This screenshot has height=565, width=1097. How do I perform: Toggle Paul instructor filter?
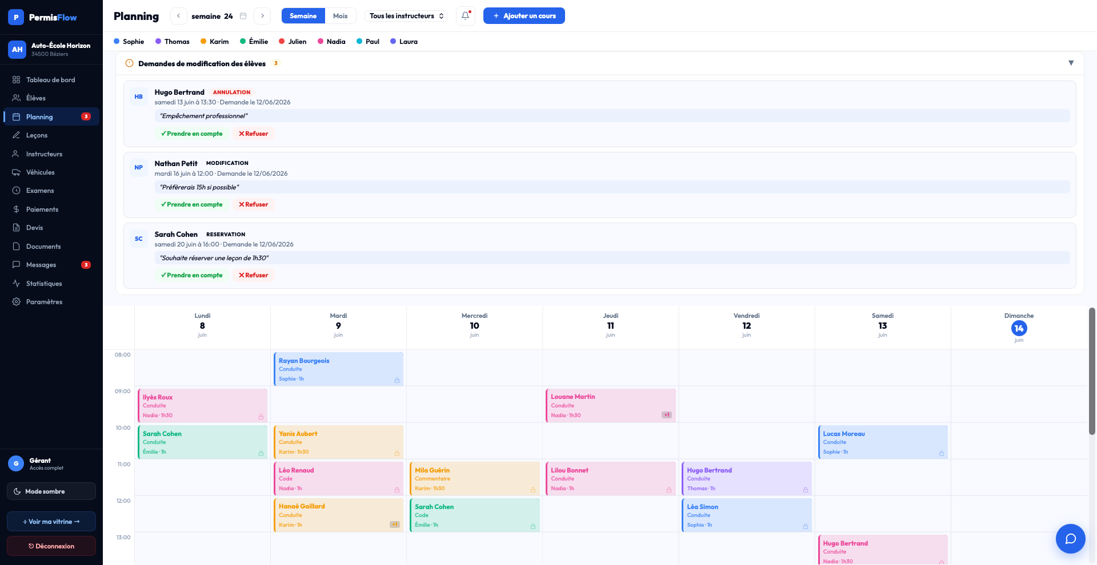pos(368,42)
